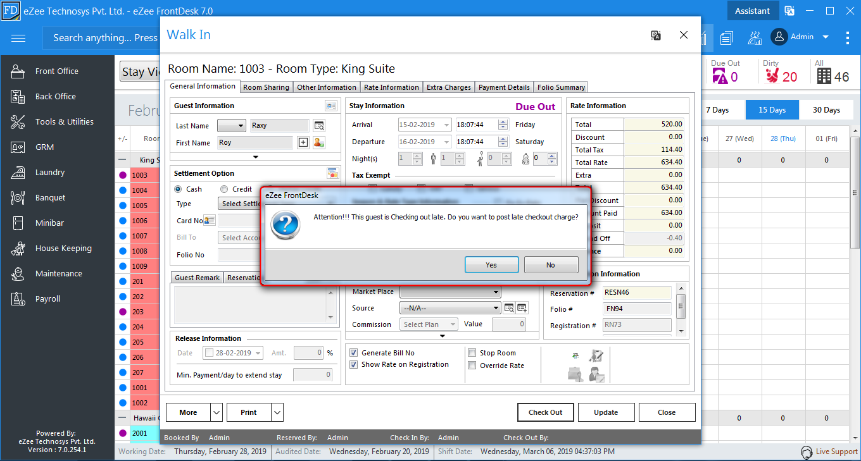Open Minibar from the sidebar
This screenshot has height=461, width=861.
point(49,223)
